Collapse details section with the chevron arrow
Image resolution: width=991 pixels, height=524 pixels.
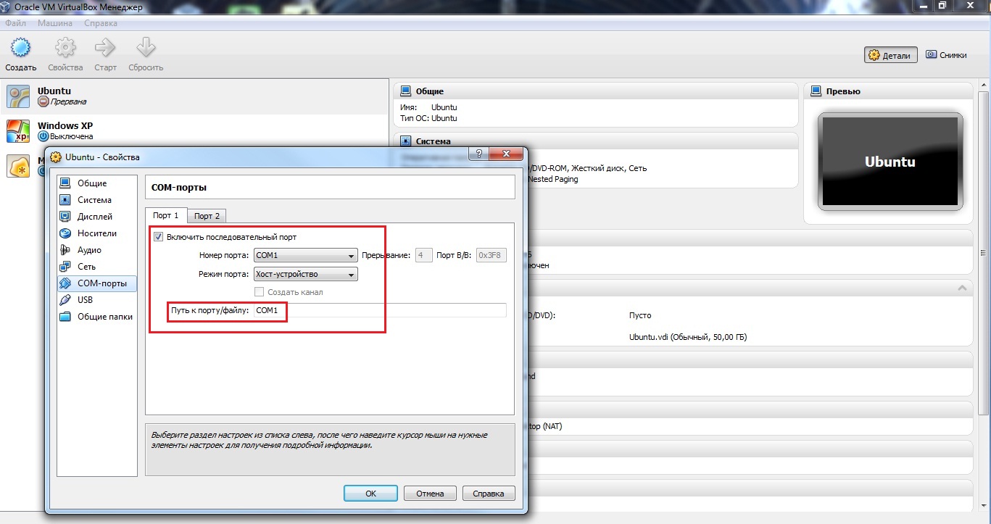click(962, 288)
